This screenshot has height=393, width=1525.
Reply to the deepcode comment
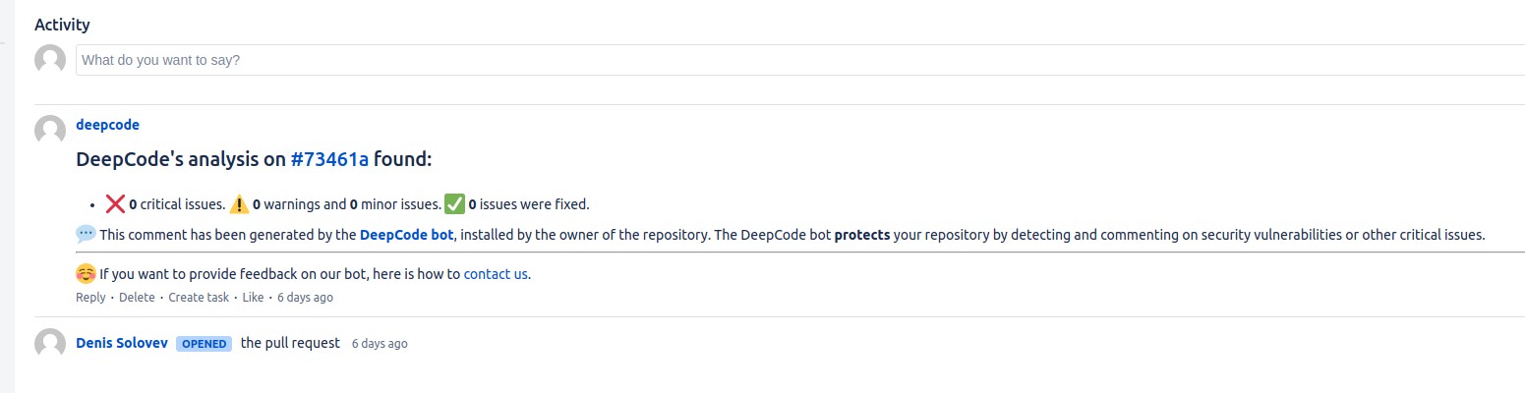point(90,297)
